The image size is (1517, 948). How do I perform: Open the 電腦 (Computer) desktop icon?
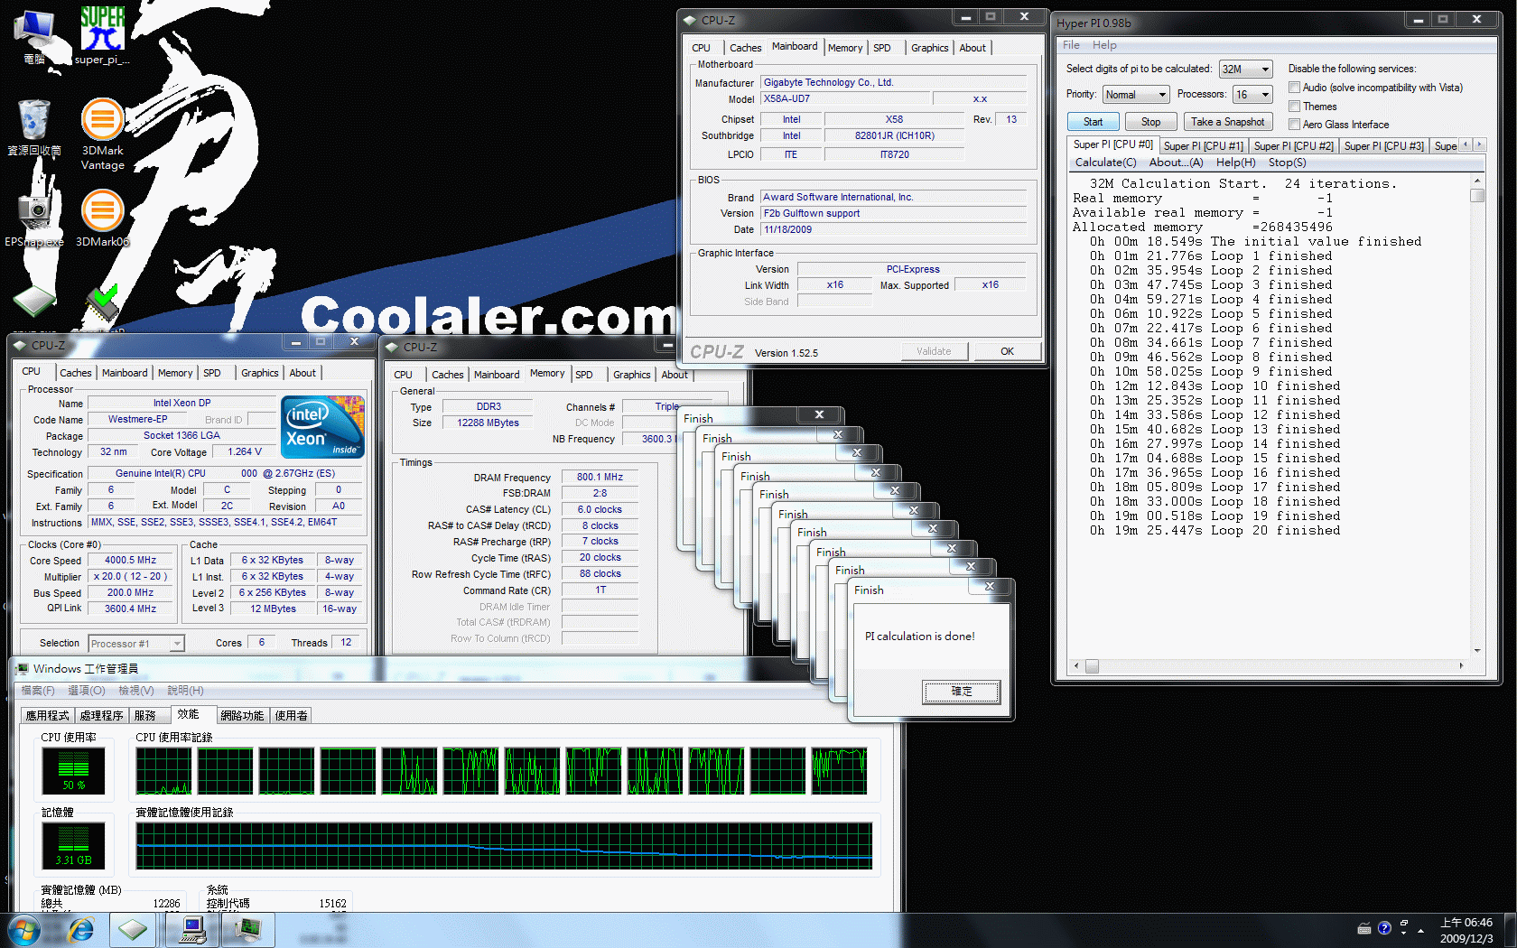[34, 38]
